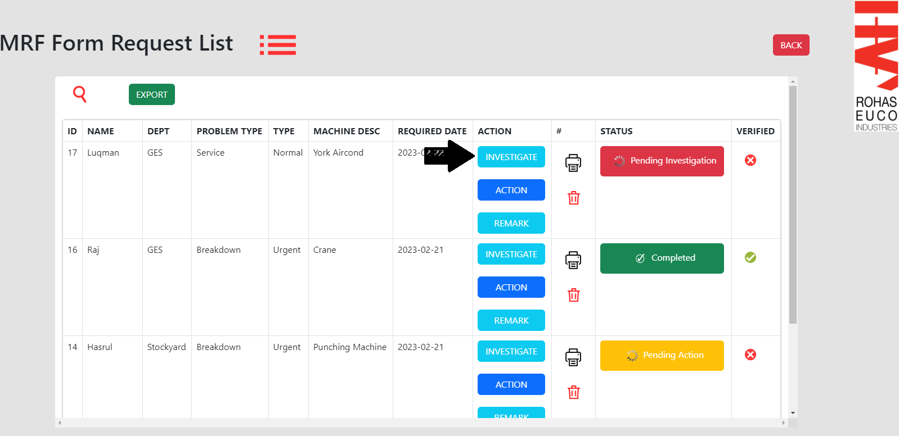Print the request from Luqman
Image resolution: width=899 pixels, height=436 pixels.
coord(573,163)
